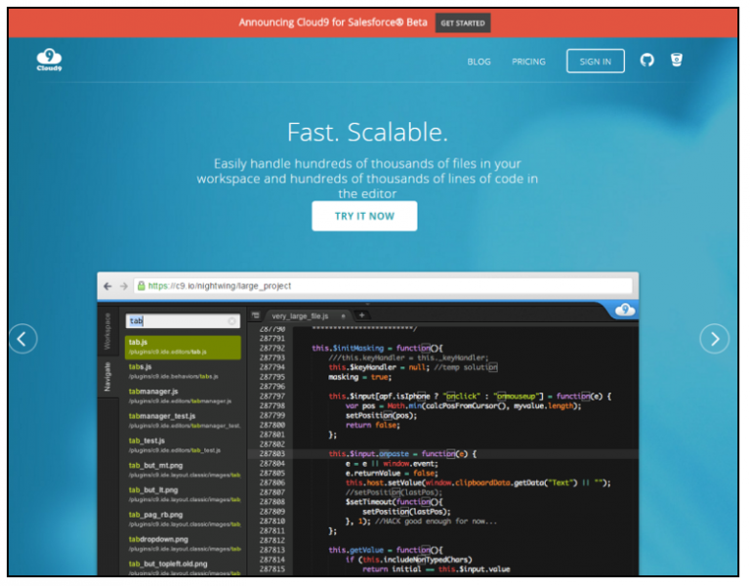Open the Workspace side panel
Viewport: 750px width, 586px height.
pyautogui.click(x=107, y=331)
